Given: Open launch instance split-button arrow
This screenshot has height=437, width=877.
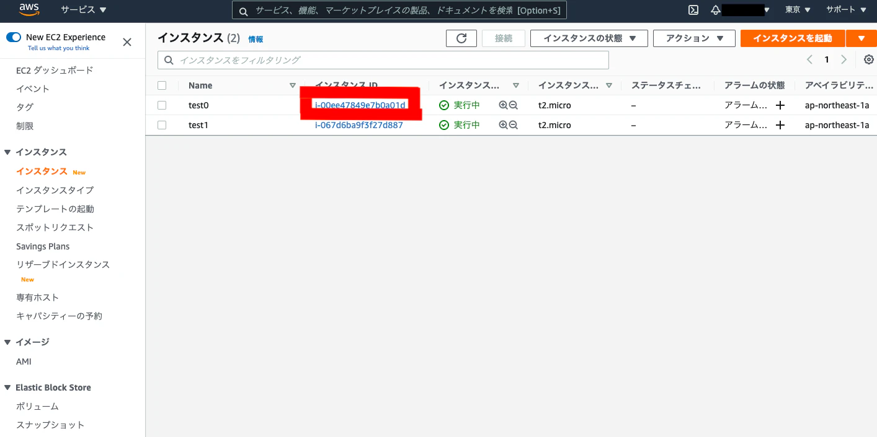Looking at the screenshot, I should (x=861, y=38).
